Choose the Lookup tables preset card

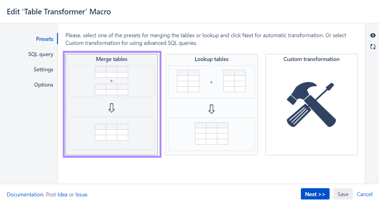(211, 104)
